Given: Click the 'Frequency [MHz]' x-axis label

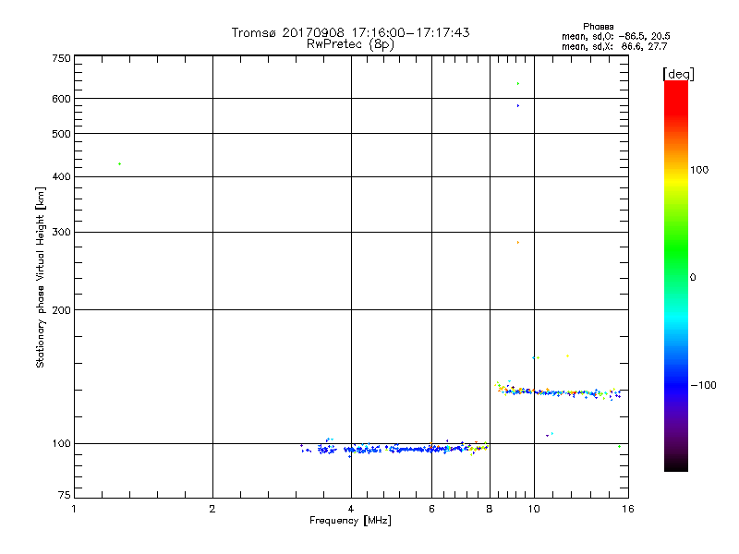Looking at the screenshot, I should (x=350, y=521).
